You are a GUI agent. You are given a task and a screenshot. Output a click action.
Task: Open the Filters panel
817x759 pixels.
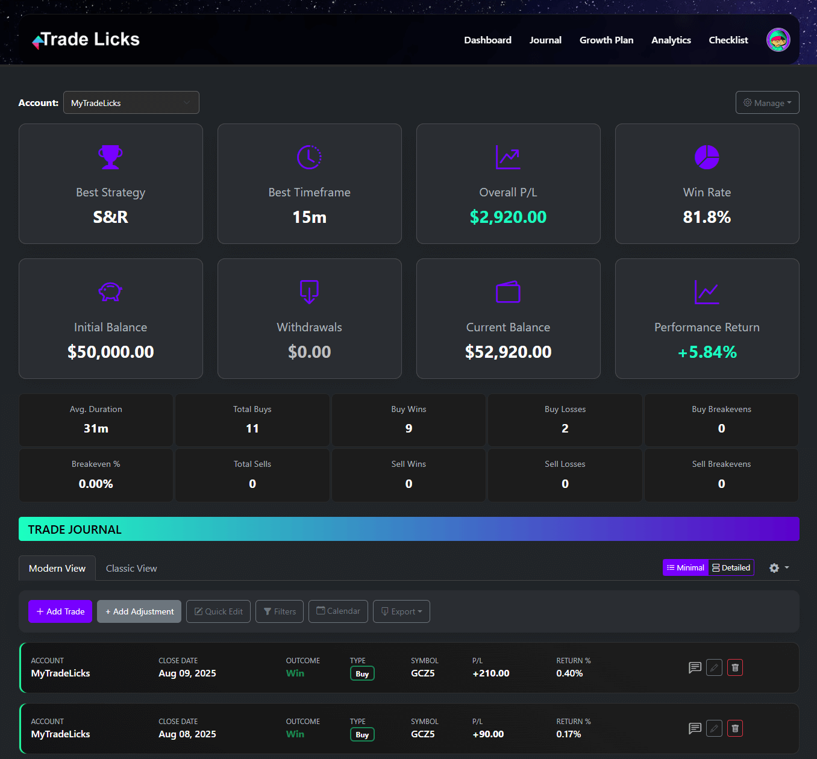click(279, 611)
